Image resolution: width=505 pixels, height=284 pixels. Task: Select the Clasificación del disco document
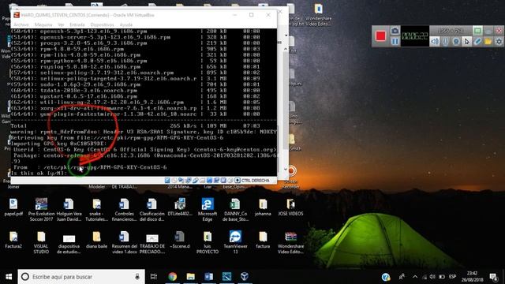[x=152, y=210]
